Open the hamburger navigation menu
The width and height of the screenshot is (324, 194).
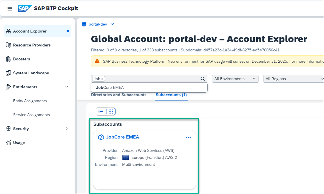[x=10, y=9]
